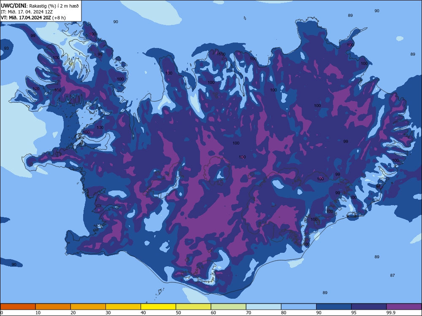This screenshot has height=316, width=422.
Task: Click the '20' legend scale label
Action: [x=73, y=313]
